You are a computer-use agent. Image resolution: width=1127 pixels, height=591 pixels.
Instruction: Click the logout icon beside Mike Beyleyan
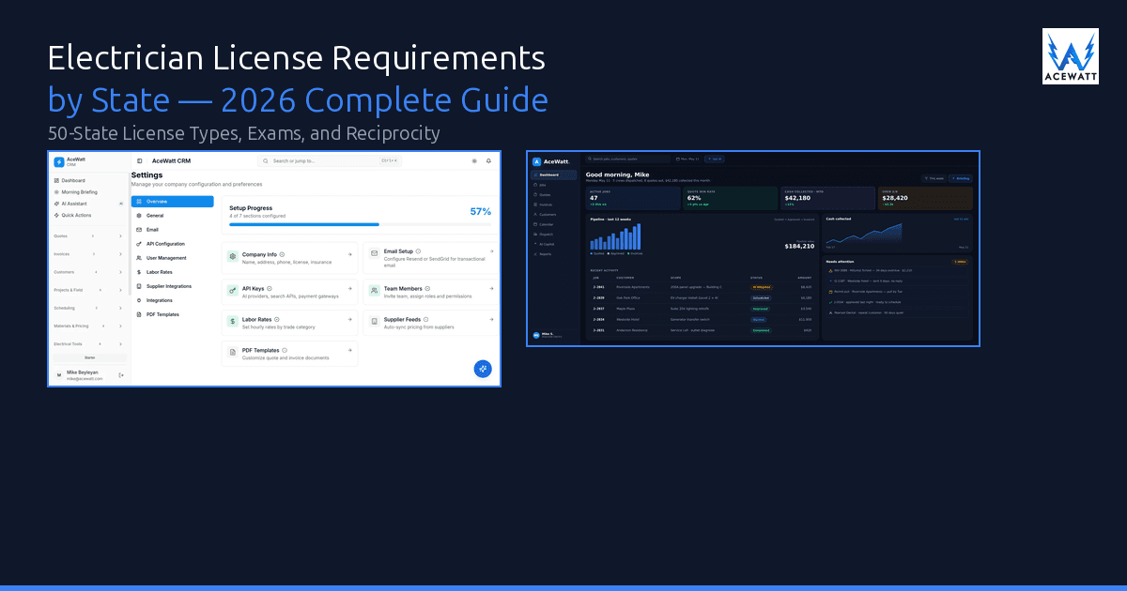pos(121,375)
